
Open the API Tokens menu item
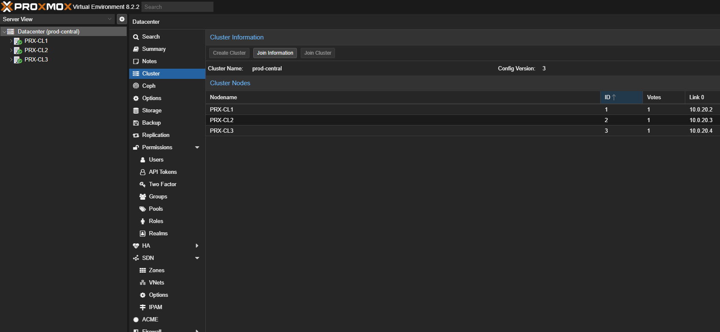click(x=167, y=172)
